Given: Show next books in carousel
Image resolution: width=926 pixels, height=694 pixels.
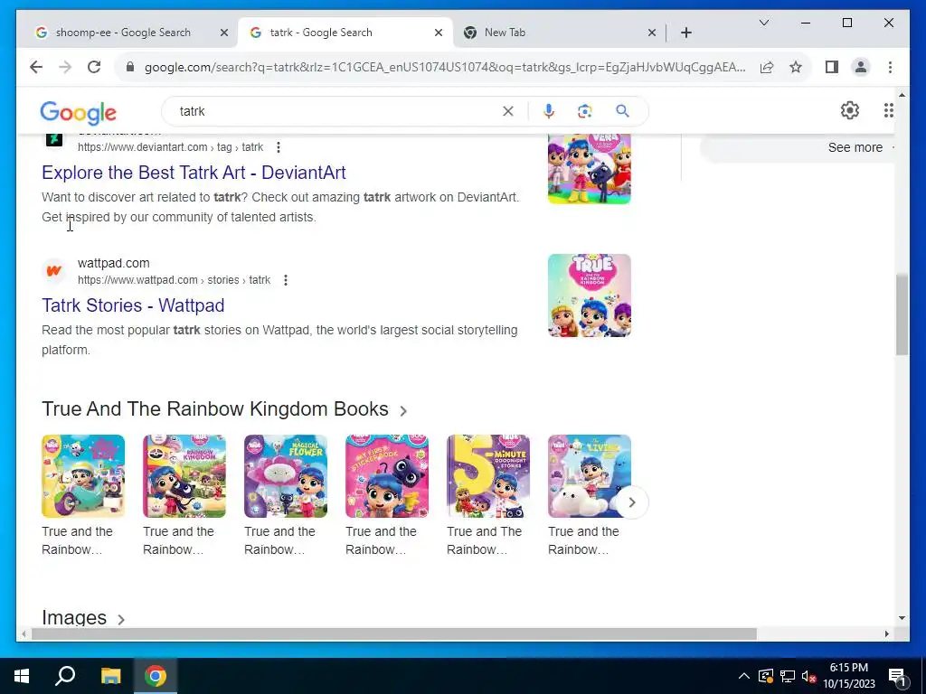Looking at the screenshot, I should tap(632, 502).
